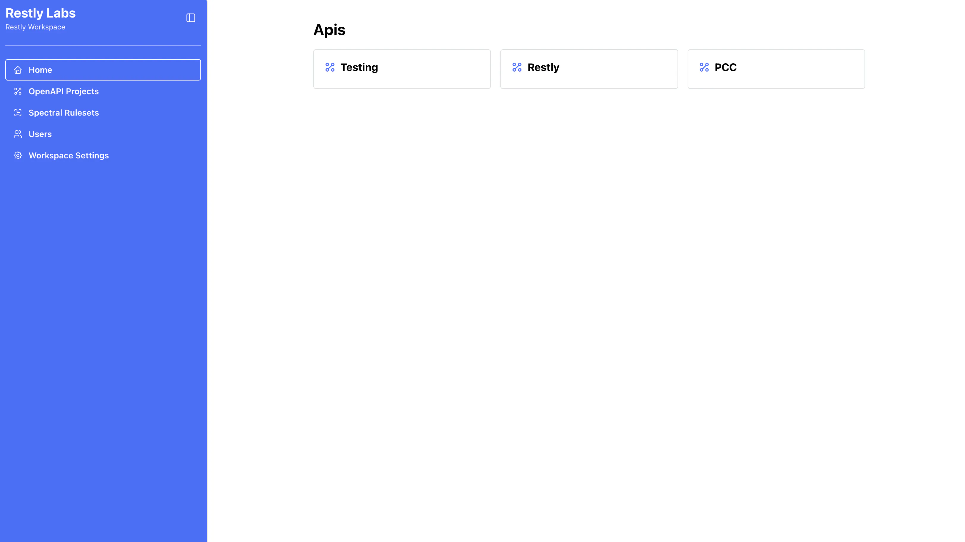This screenshot has height=542, width=965.
Task: Click the Apis heading
Action: pos(329,30)
